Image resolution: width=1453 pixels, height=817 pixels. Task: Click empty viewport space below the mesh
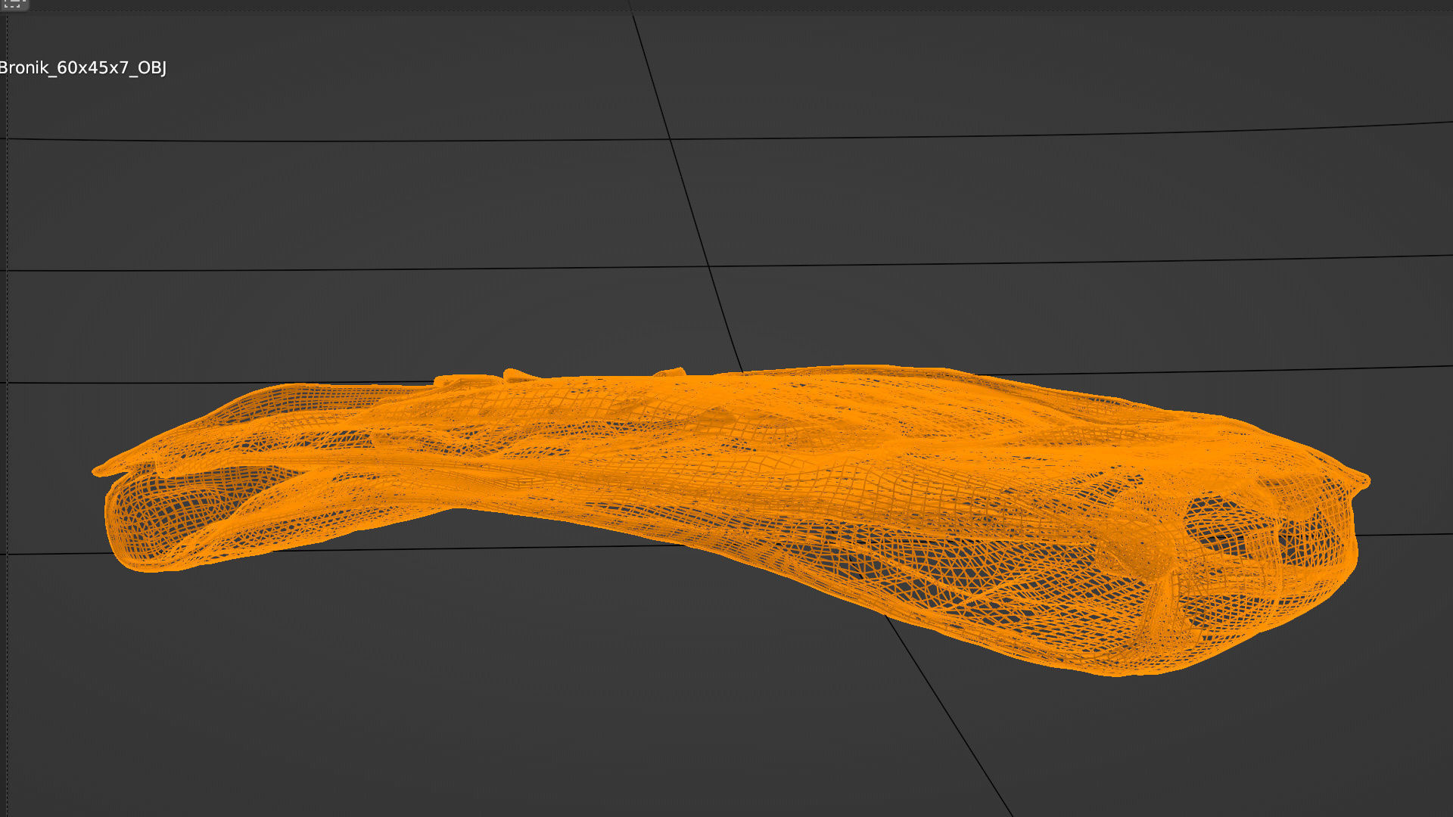[530, 704]
